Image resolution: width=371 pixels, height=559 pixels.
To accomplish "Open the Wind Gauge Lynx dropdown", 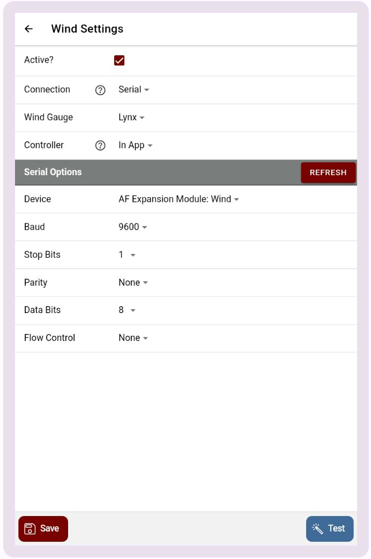I will point(131,118).
